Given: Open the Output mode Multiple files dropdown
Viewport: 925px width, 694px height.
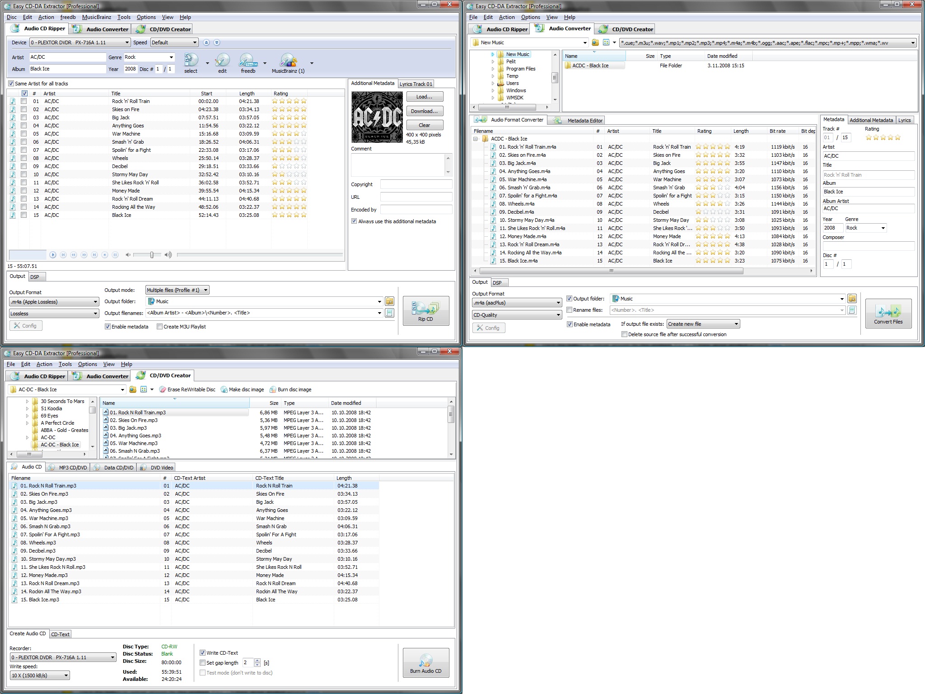Looking at the screenshot, I should 177,290.
